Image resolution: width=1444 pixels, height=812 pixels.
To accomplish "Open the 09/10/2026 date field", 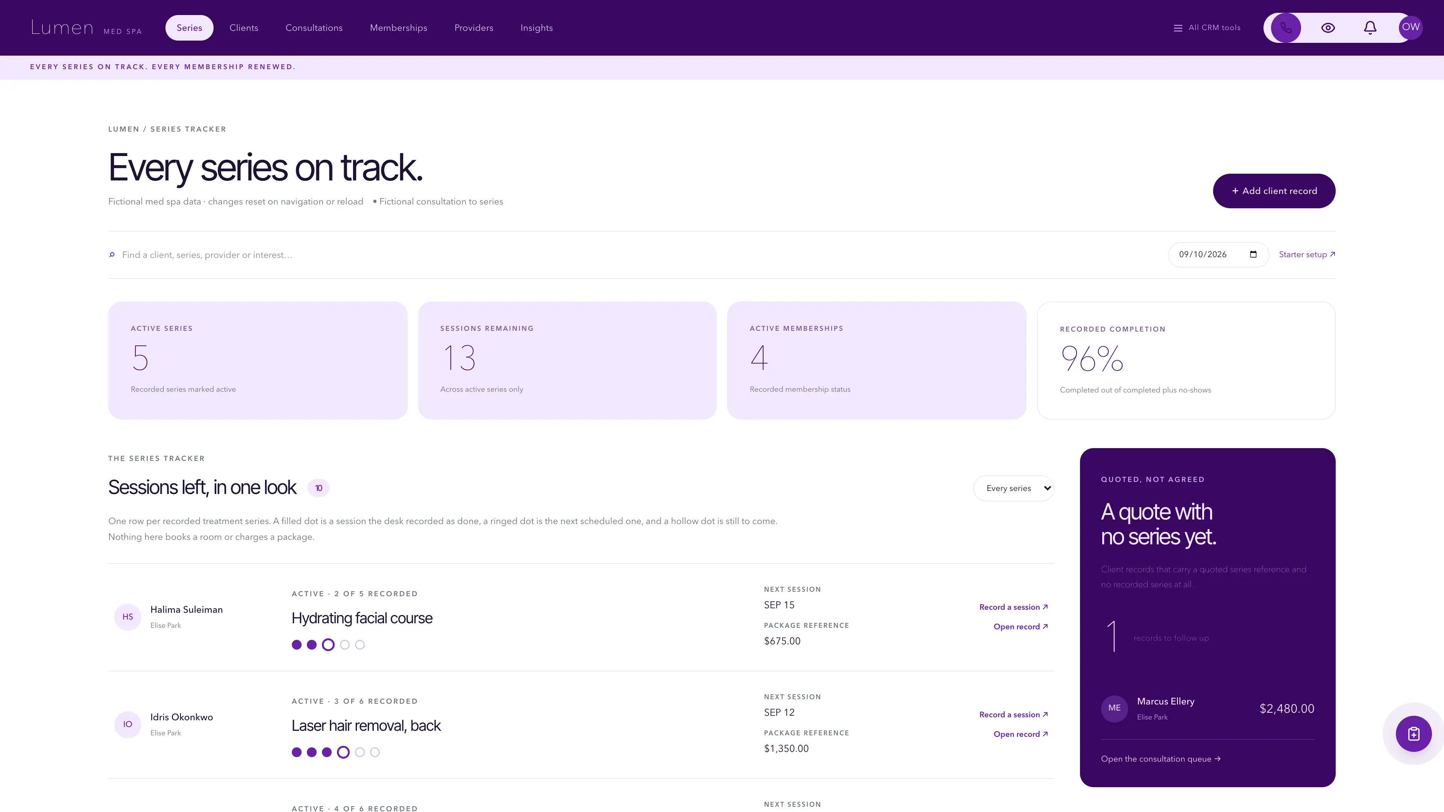I will 1218,255.
